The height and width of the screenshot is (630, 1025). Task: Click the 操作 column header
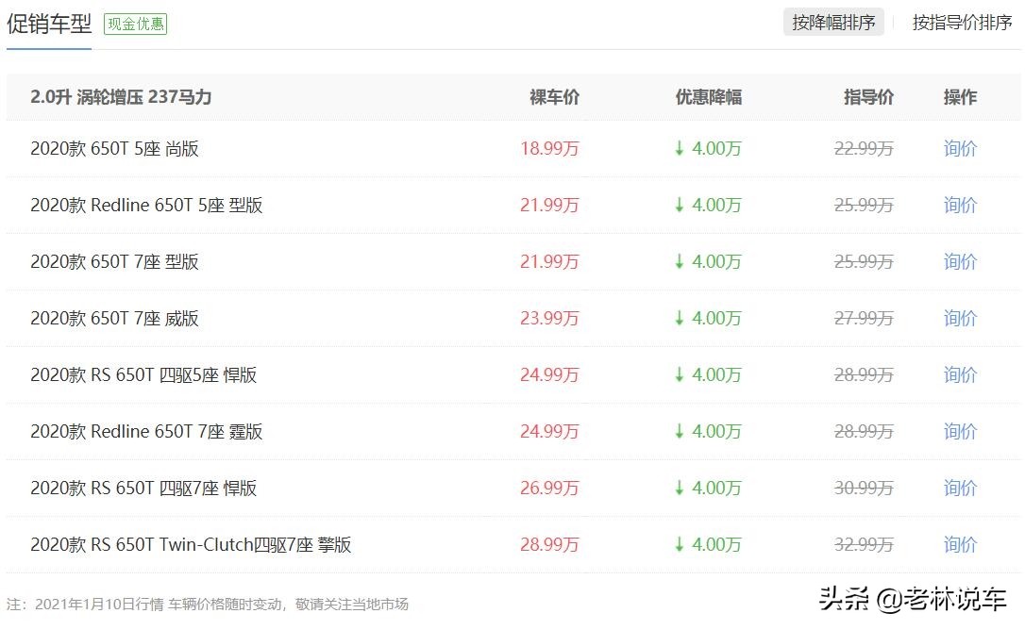pos(960,97)
